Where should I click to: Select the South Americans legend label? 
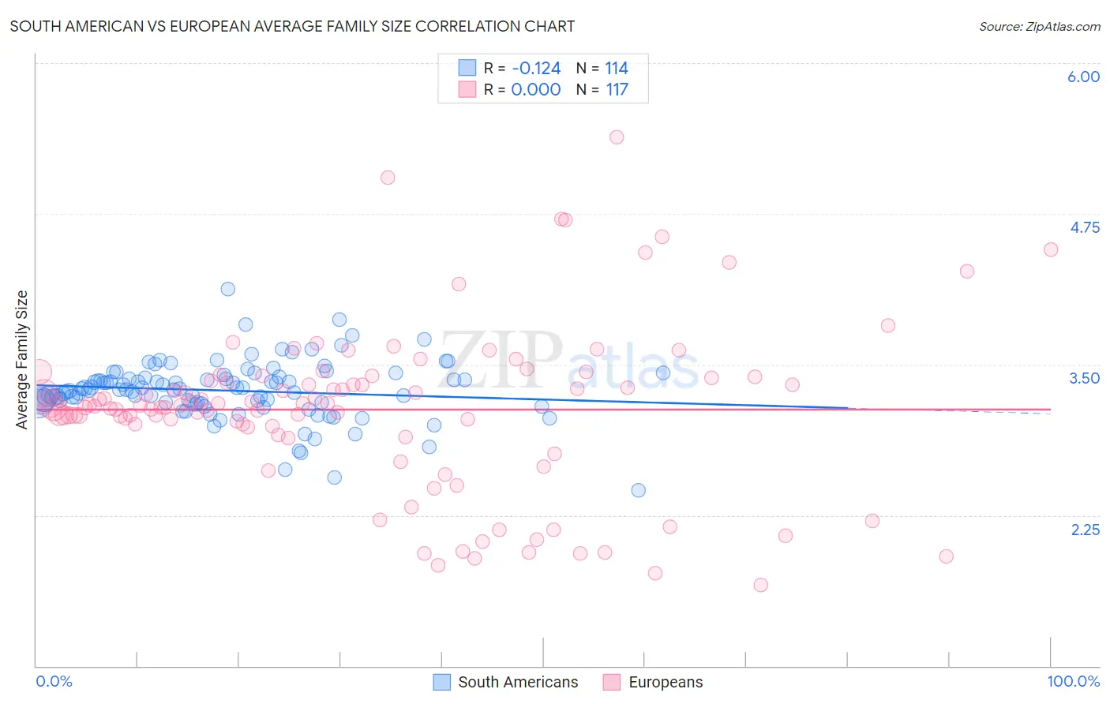(x=518, y=682)
